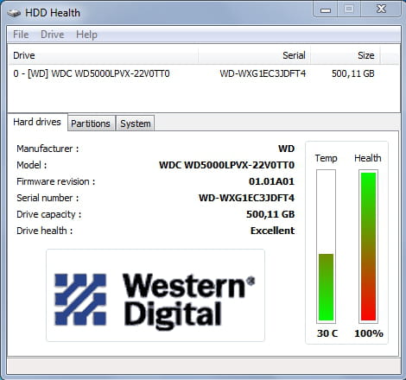The height and width of the screenshot is (380, 406).
Task: Open the Drive menu
Action: click(x=52, y=35)
